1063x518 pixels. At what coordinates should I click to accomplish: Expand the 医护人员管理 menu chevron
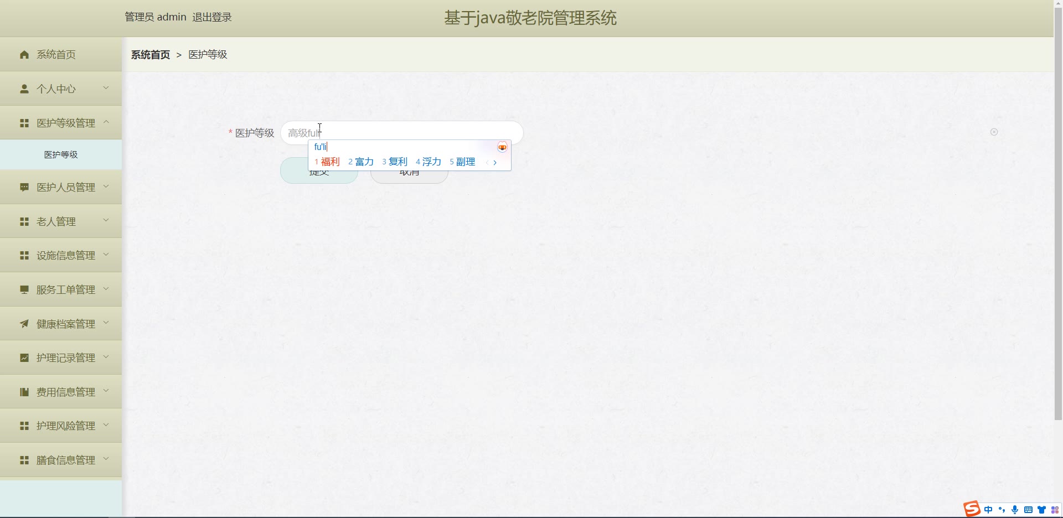pyautogui.click(x=106, y=187)
